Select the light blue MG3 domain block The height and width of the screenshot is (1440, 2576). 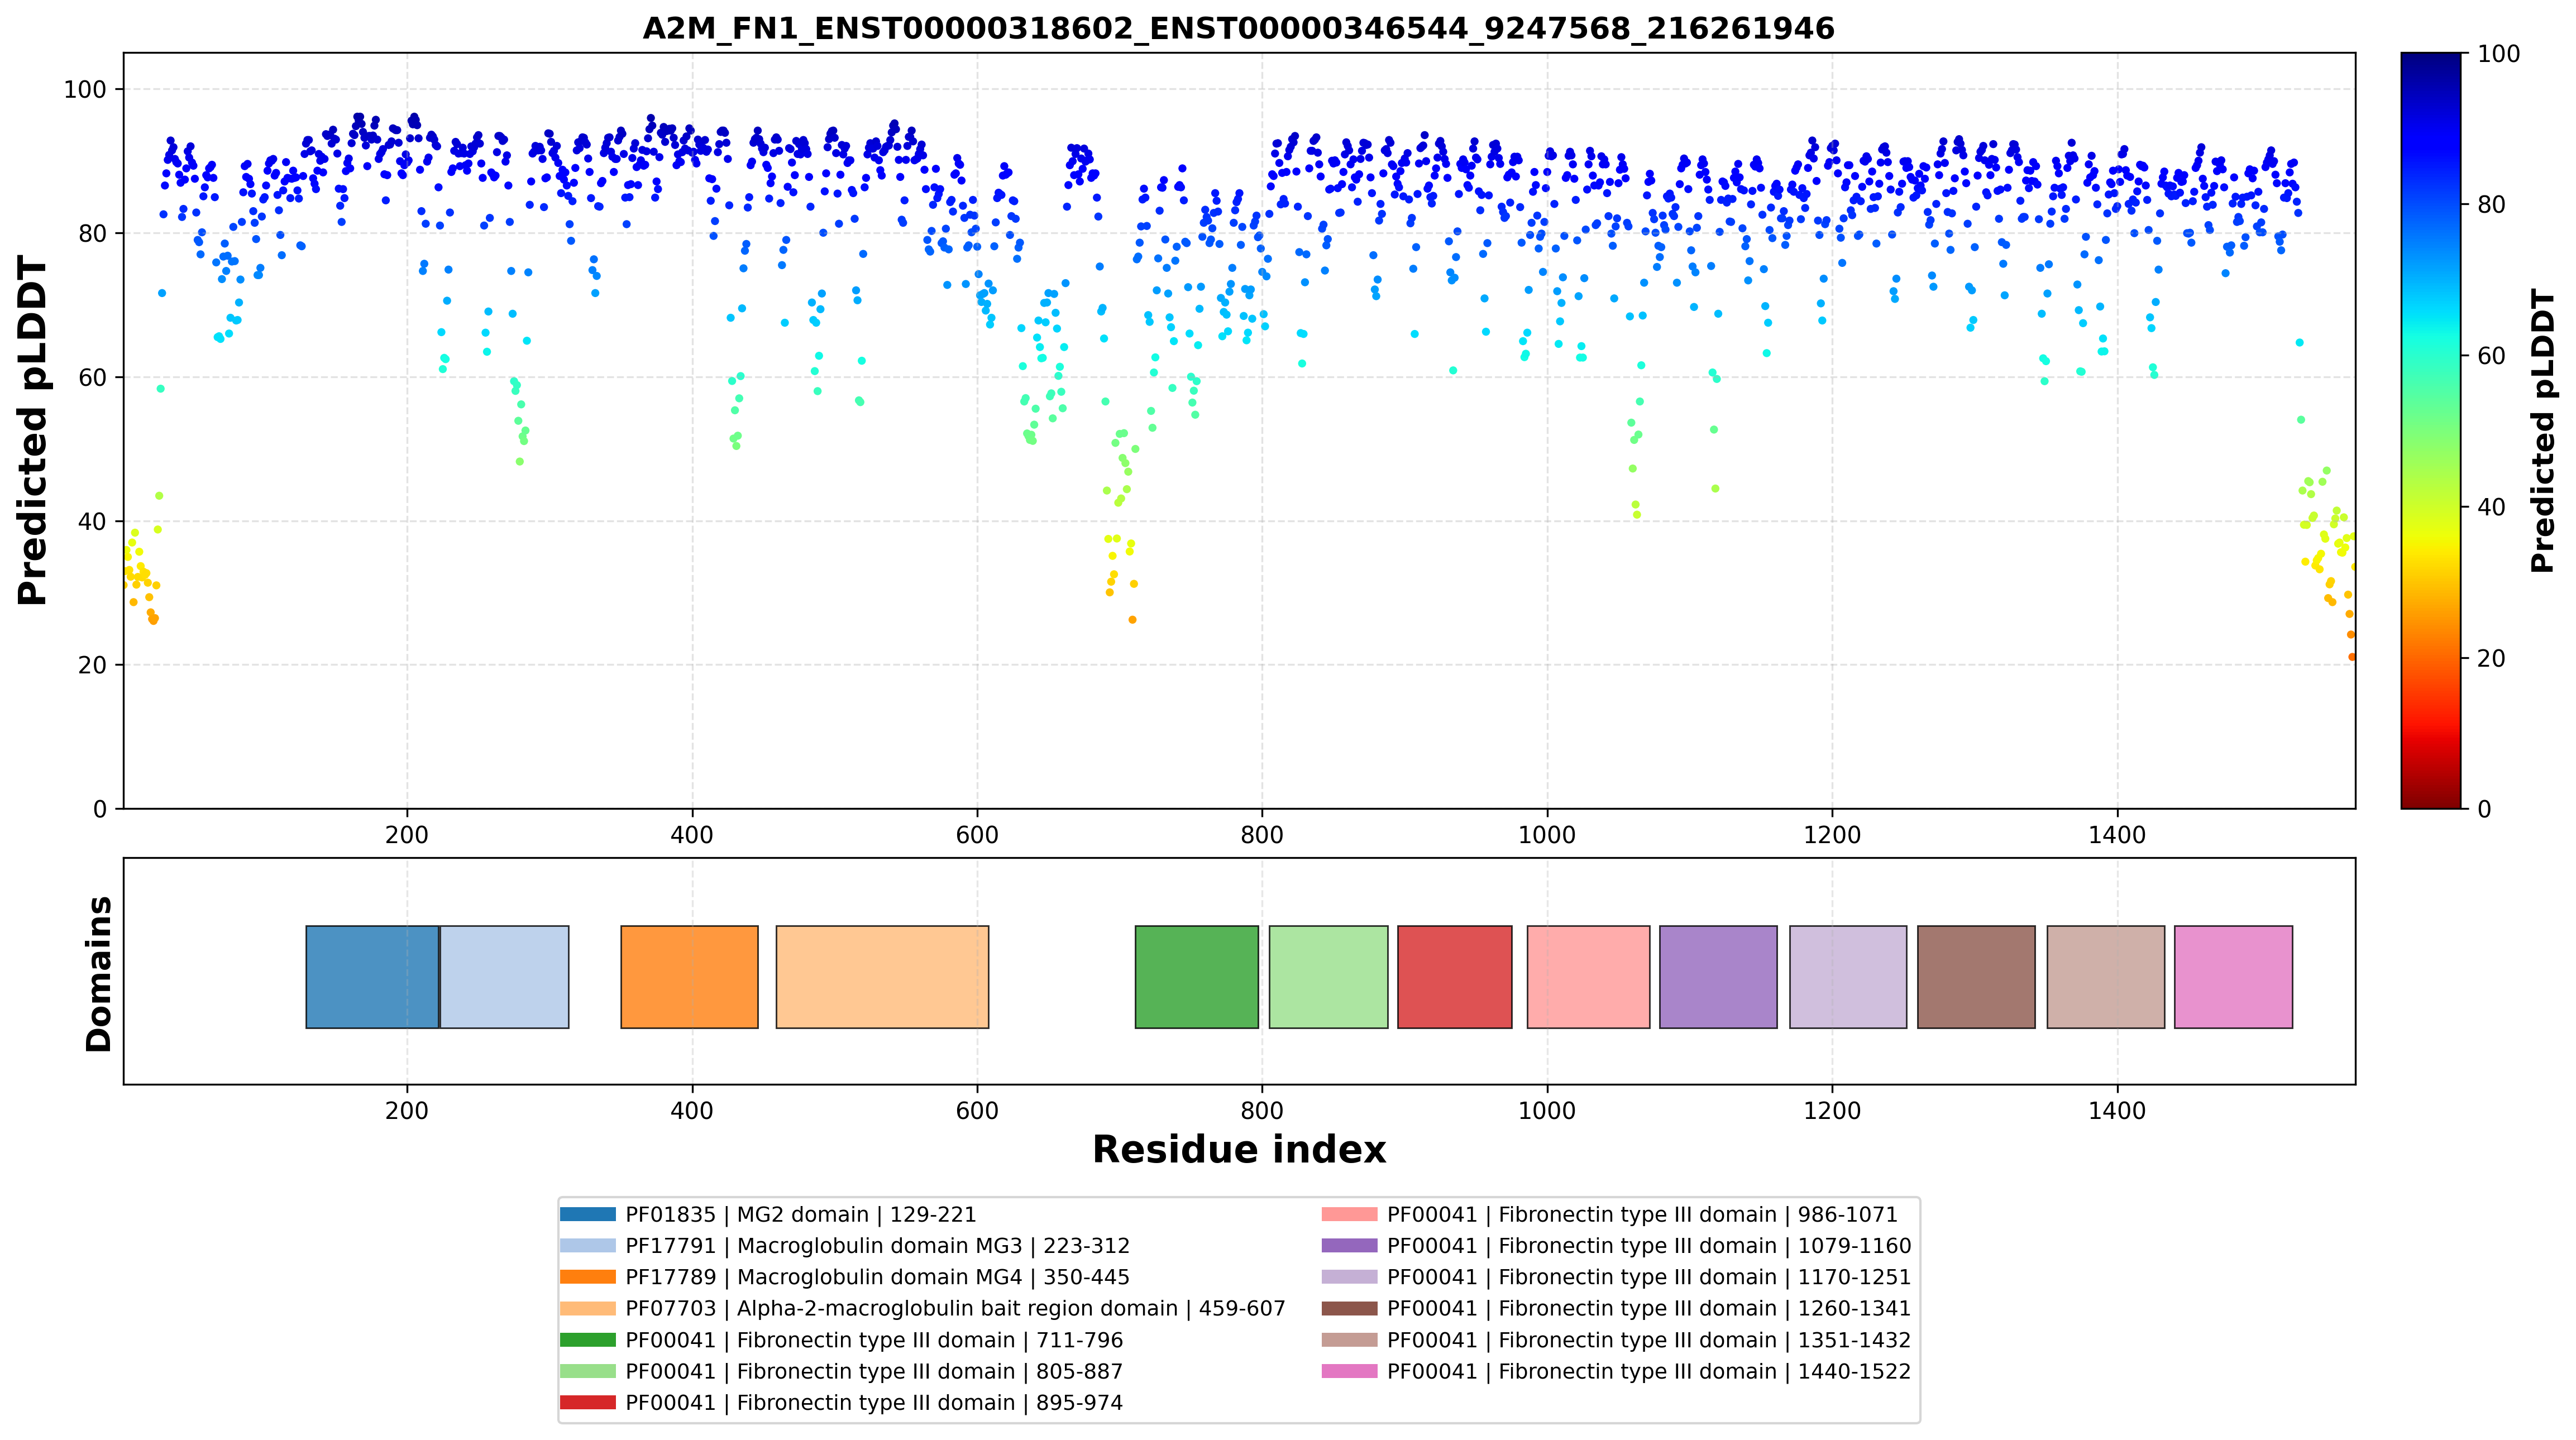point(505,977)
